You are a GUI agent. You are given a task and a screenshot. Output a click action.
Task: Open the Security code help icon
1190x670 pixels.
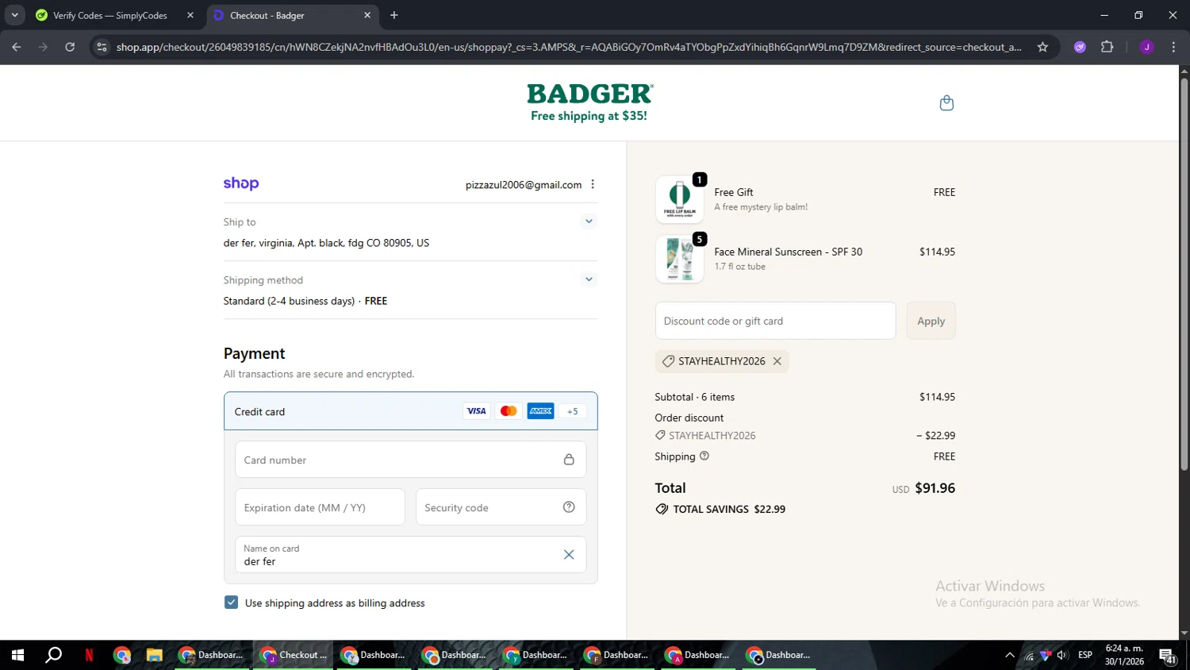point(569,507)
